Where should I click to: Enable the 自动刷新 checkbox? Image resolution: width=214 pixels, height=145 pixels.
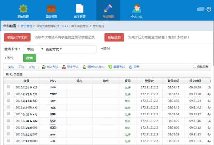pyautogui.click(x=194, y=67)
